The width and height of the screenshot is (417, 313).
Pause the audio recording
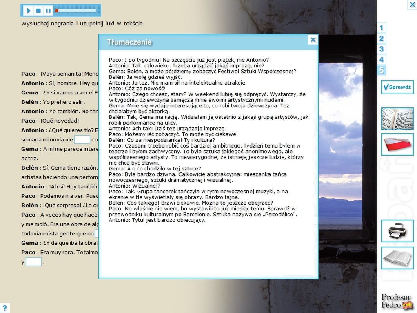coord(48,11)
